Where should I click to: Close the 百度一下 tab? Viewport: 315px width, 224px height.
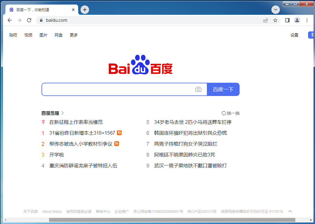(x=73, y=10)
